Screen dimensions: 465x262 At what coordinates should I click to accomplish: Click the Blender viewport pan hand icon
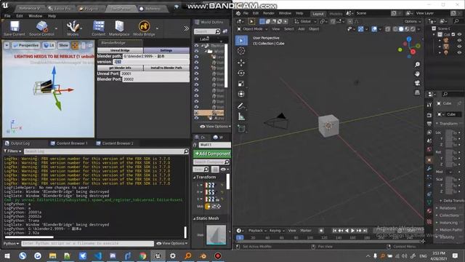[x=417, y=74]
